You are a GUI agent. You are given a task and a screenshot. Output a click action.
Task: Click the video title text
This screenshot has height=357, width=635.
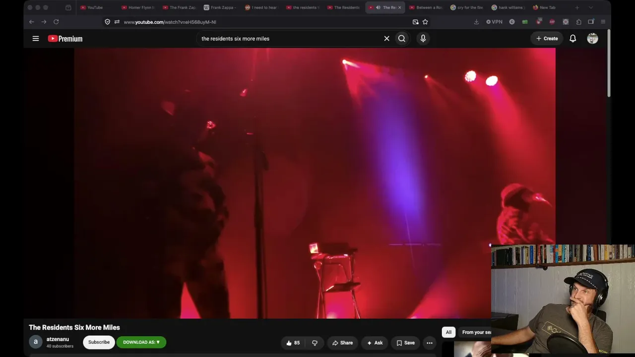74,327
